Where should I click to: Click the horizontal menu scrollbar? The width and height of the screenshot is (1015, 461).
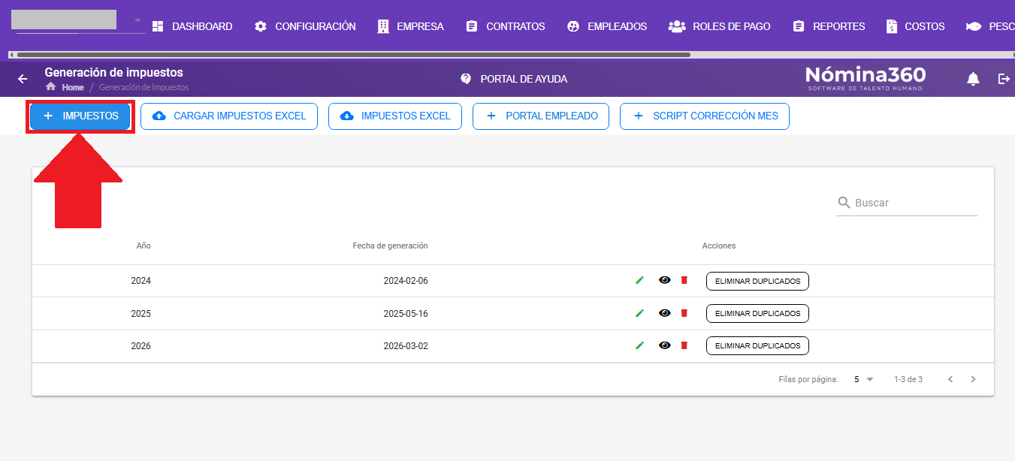point(353,55)
